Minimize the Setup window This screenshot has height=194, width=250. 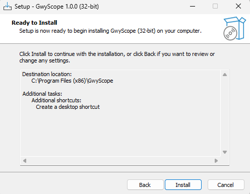[x=193, y=7]
